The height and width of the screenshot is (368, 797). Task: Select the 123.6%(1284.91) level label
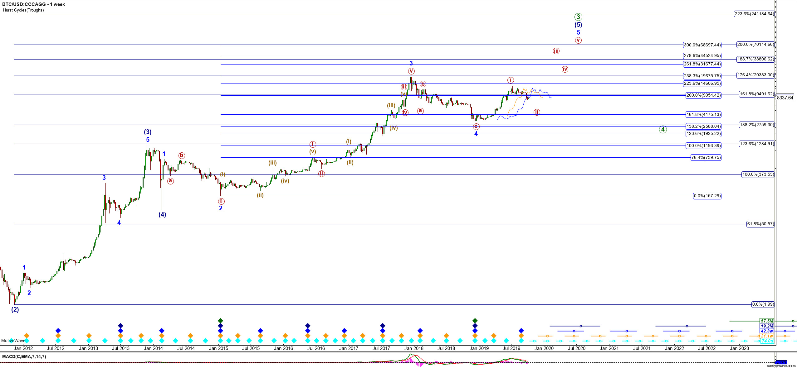[x=757, y=144]
